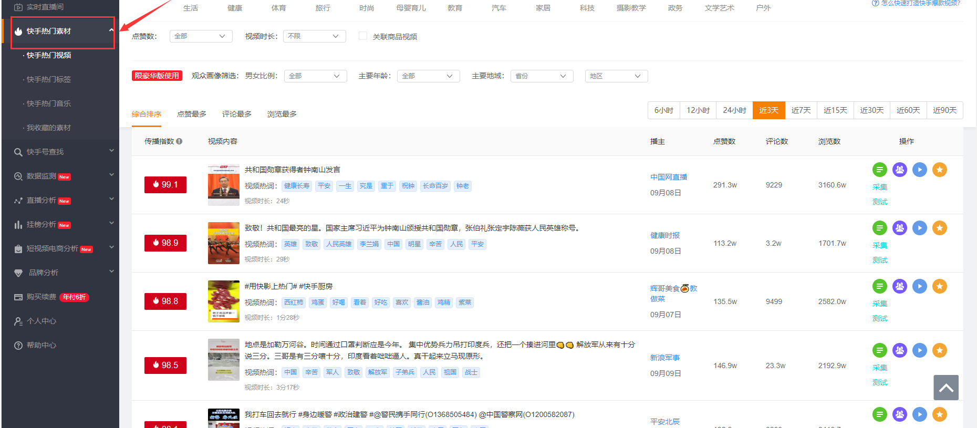Select the 近90天 time range
This screenshot has width=977, height=428.
[945, 110]
